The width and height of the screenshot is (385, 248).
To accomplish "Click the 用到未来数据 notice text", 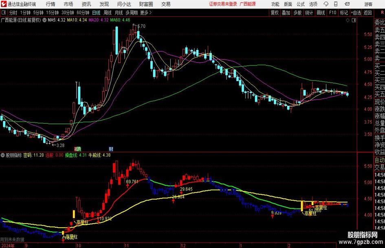I will pyautogui.click(x=12, y=239).
